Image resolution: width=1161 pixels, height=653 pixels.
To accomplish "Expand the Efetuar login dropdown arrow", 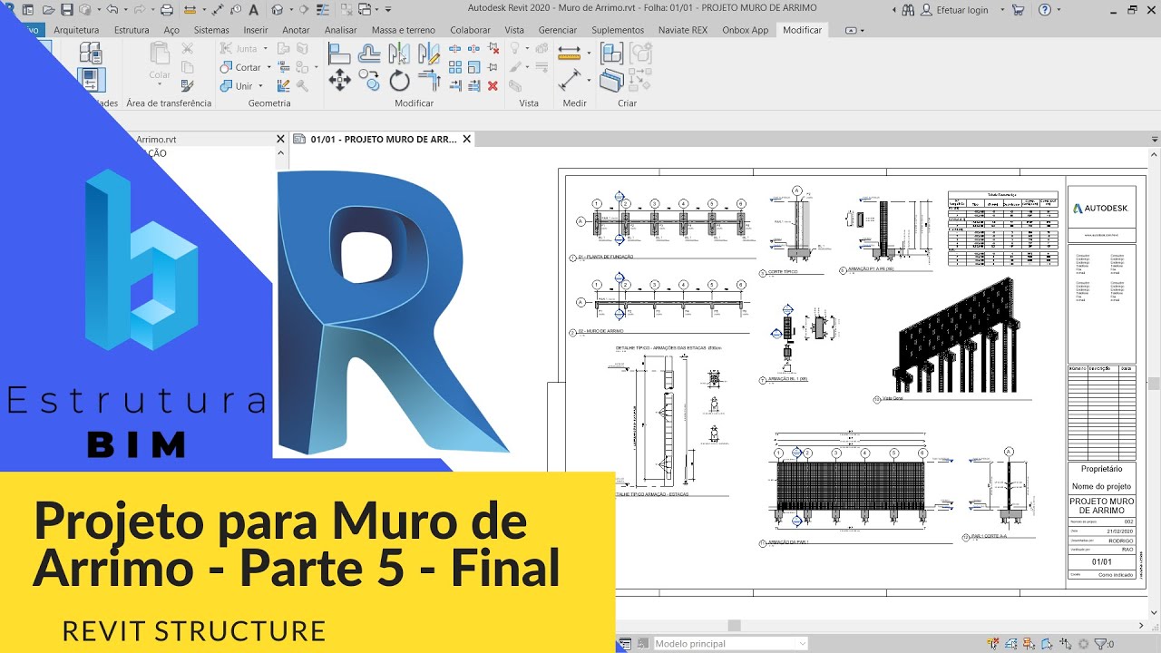I will (1002, 10).
